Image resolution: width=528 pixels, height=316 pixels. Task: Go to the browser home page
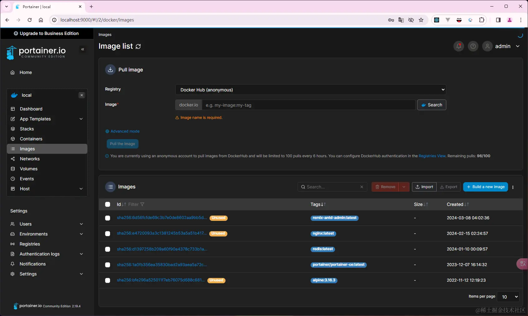41,20
